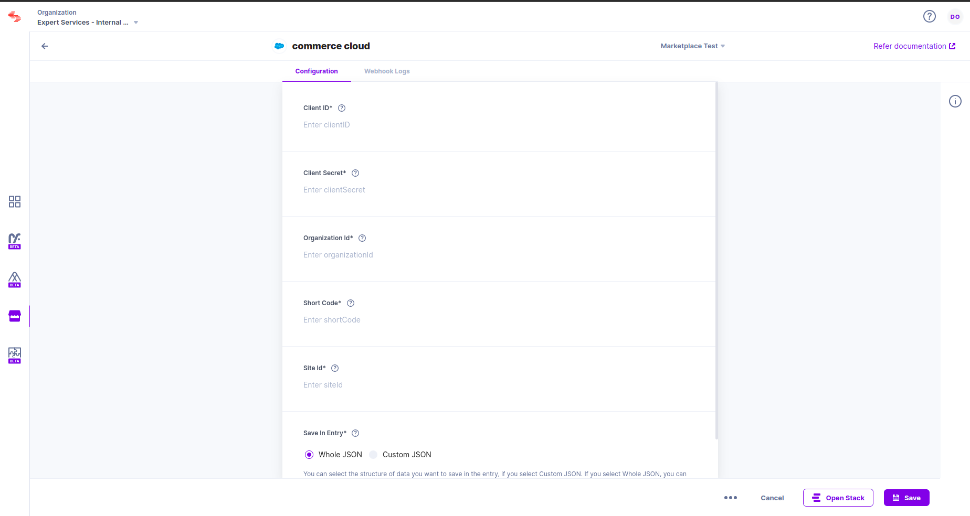Click the configuration form vertical scrollbar
The width and height of the screenshot is (970, 516).
pyautogui.click(x=716, y=261)
